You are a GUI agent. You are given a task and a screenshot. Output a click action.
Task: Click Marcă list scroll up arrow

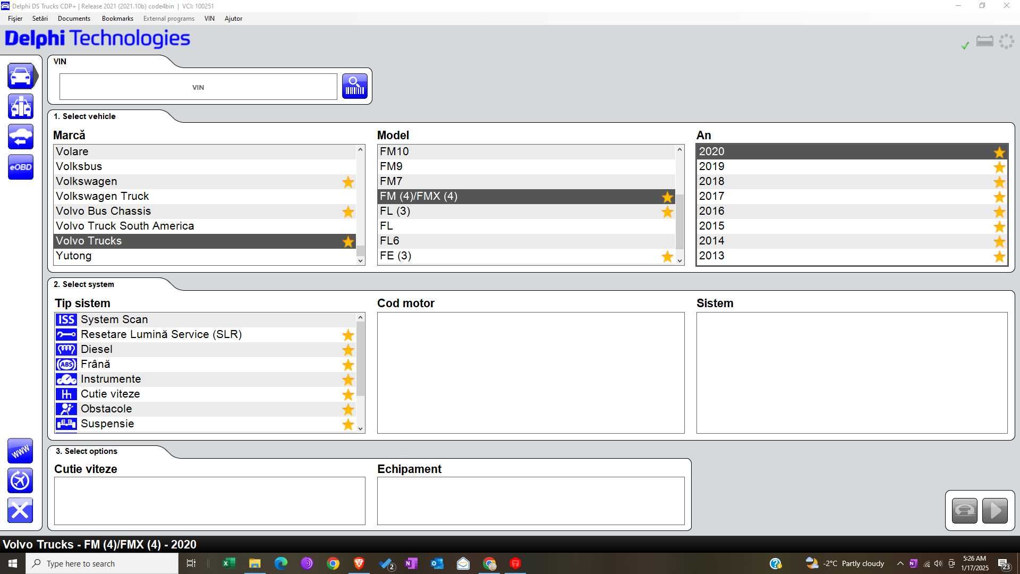(x=360, y=150)
